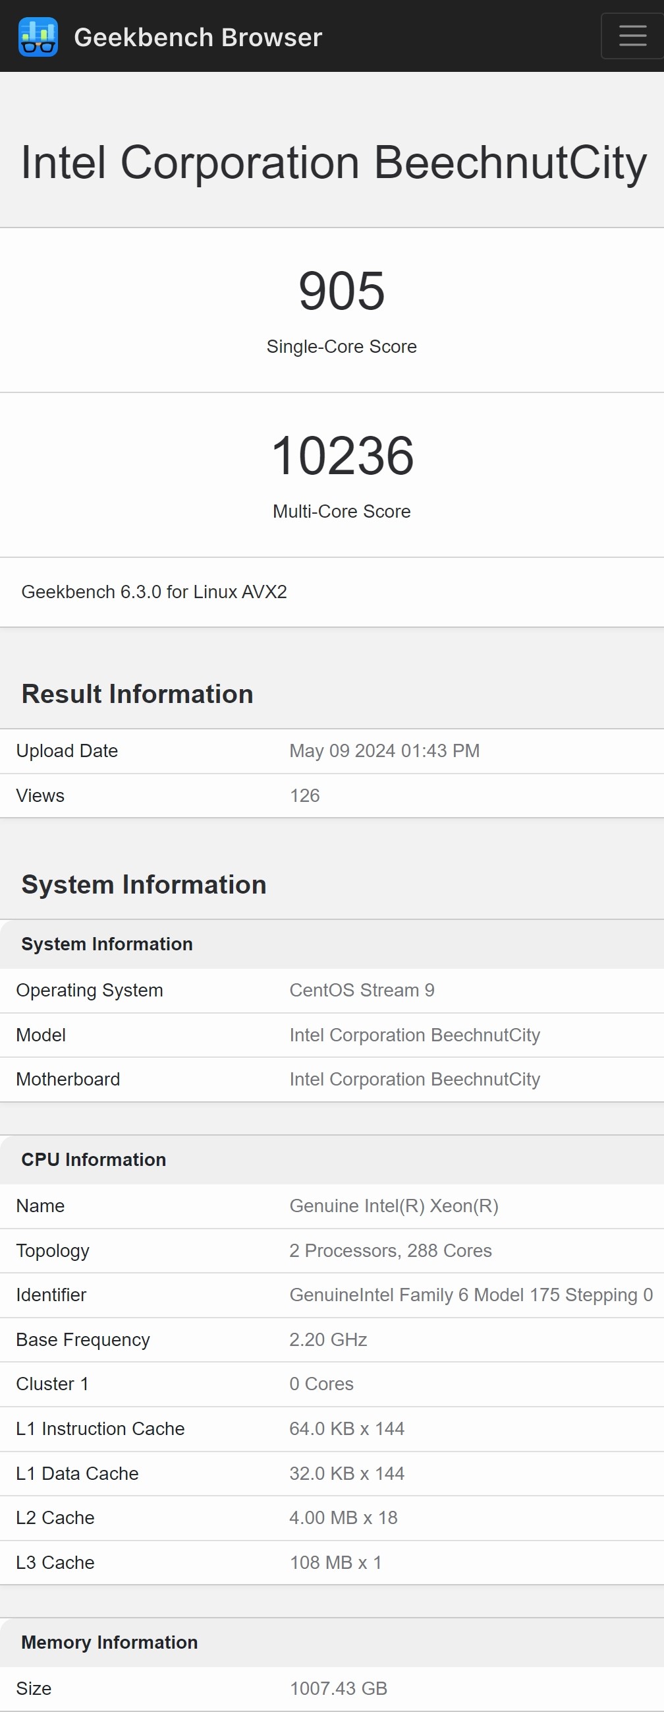Click the Geekbench logo icon

(38, 37)
